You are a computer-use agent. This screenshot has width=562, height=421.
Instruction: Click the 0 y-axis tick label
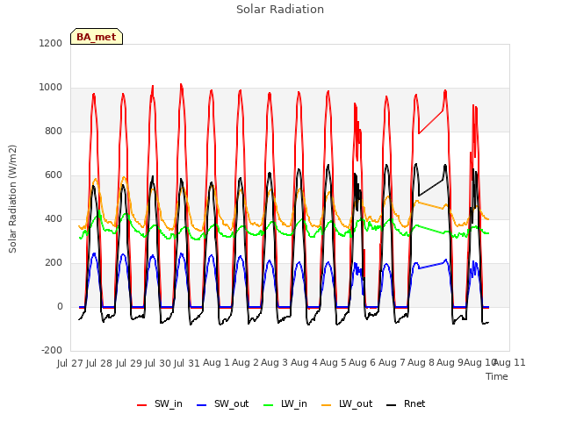pos(60,306)
